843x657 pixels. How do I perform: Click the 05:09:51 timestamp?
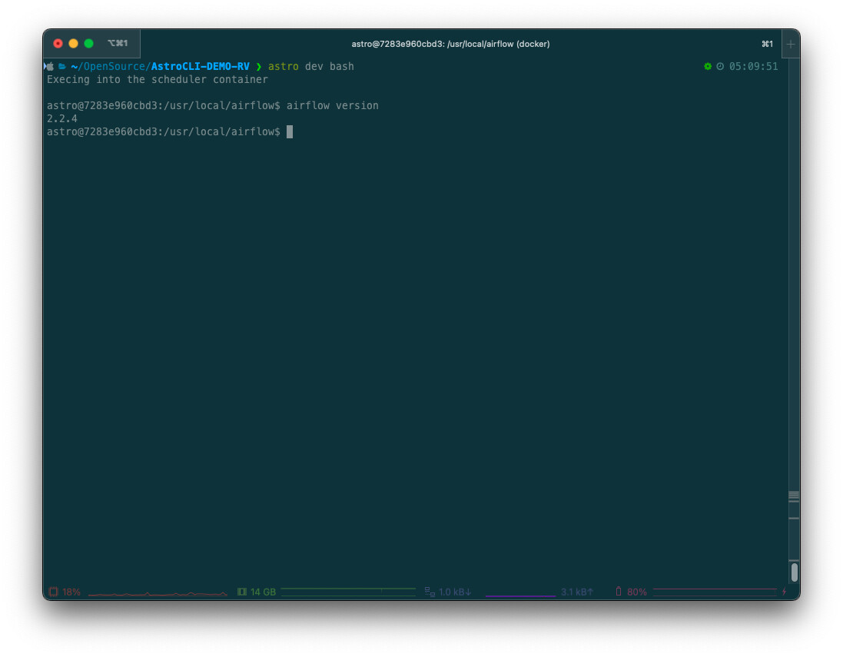point(753,66)
